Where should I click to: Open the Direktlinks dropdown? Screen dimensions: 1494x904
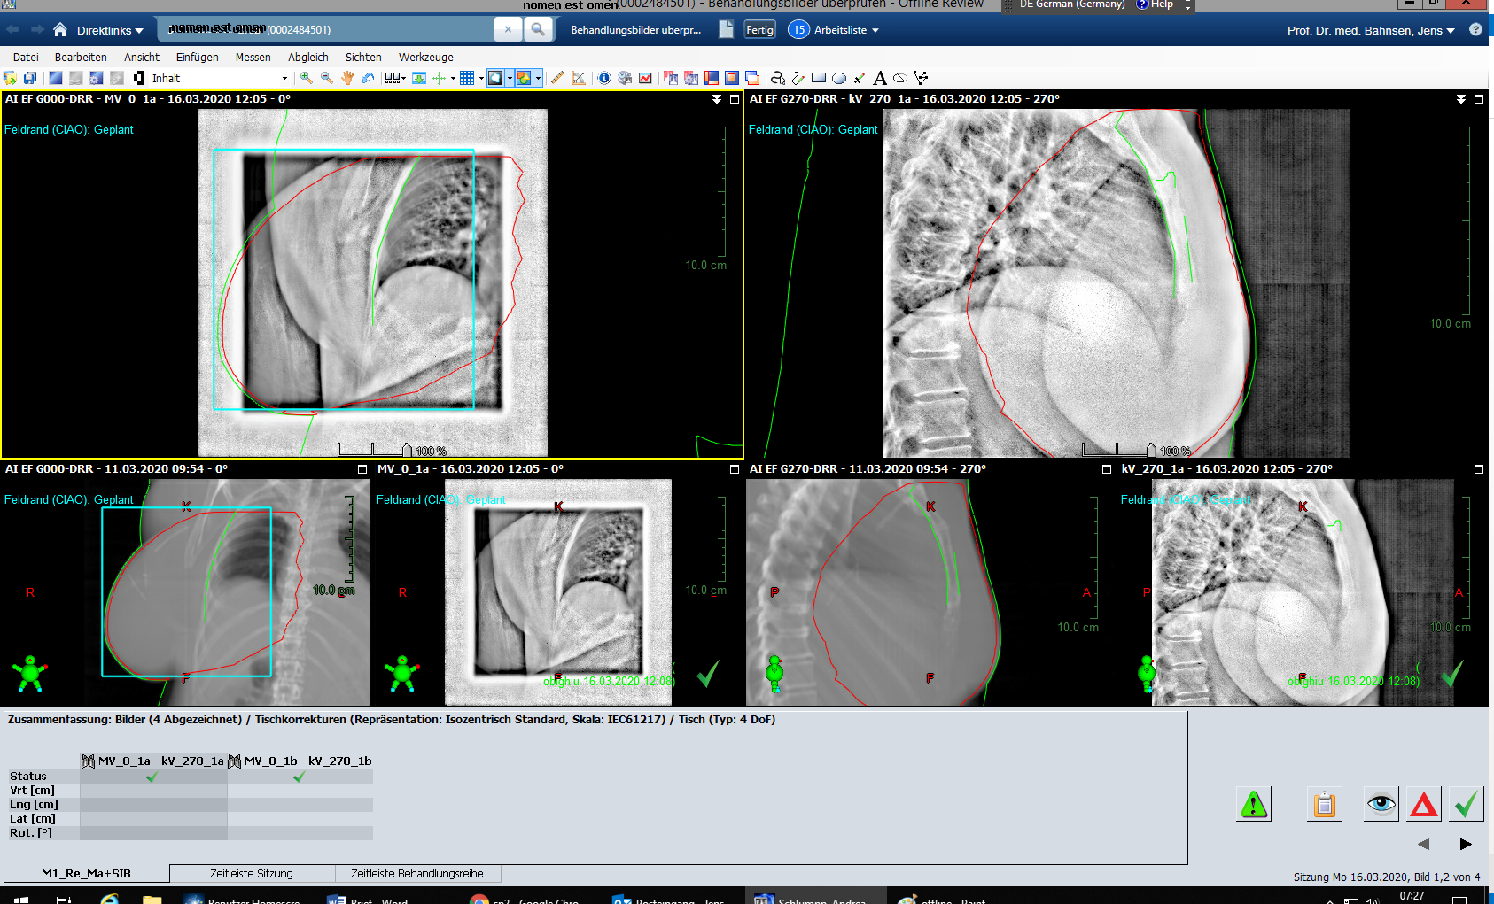(110, 30)
